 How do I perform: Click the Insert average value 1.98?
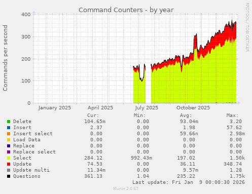tap(189, 128)
